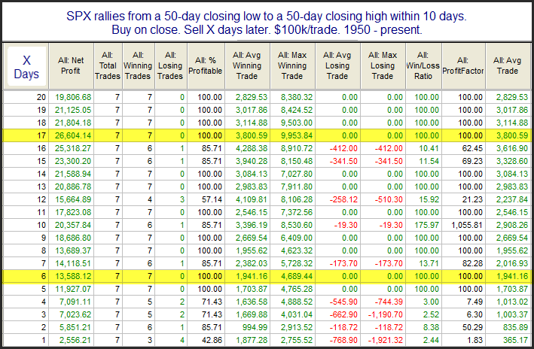Select net profit cell 17,823.08
The width and height of the screenshot is (534, 349).
point(73,212)
